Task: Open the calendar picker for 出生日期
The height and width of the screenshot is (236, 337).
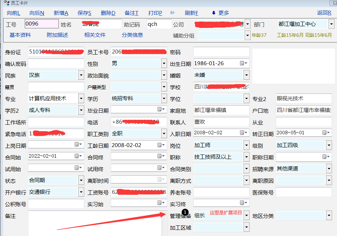Action: pyautogui.click(x=244, y=63)
